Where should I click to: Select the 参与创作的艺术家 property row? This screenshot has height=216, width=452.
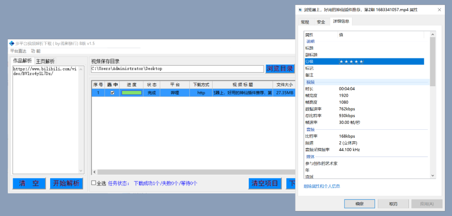tap(364, 164)
